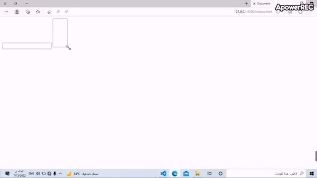Add this page to favorites
Screen dimensions: 317x178
50,12
